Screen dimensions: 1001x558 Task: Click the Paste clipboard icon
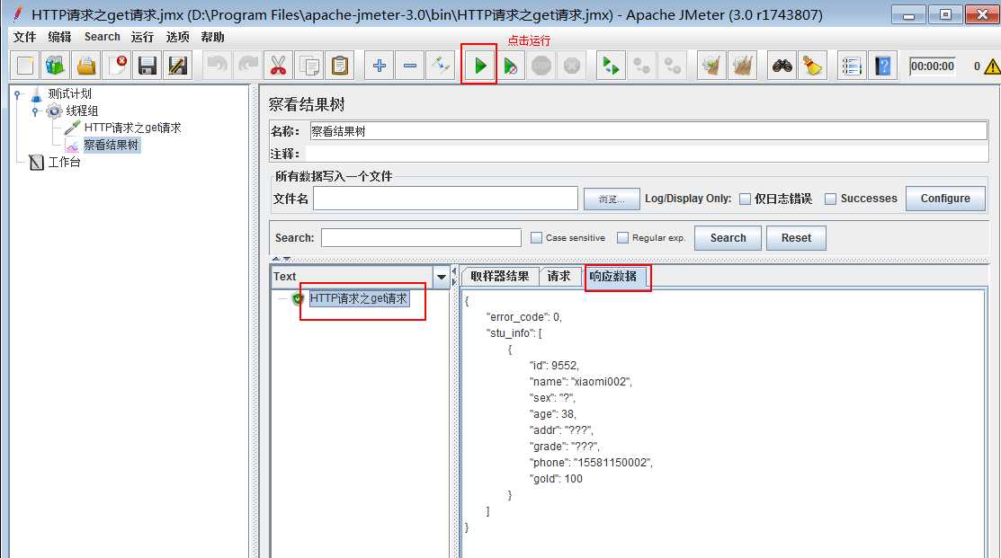[x=339, y=66]
